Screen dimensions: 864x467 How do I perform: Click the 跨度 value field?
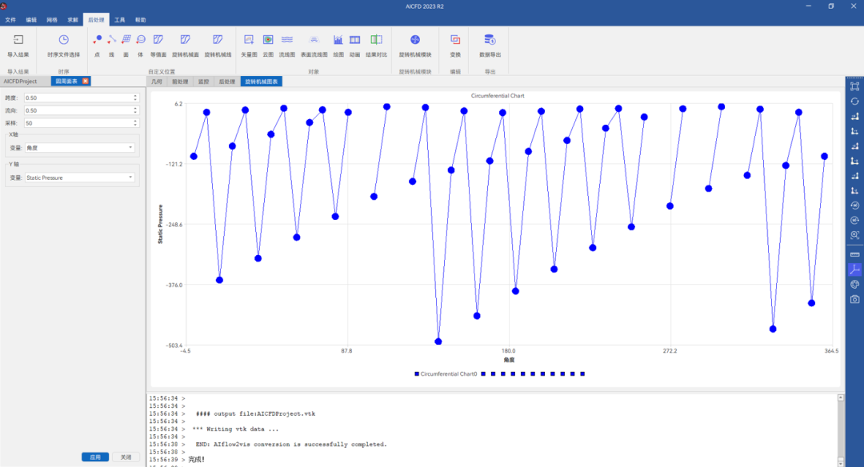78,98
